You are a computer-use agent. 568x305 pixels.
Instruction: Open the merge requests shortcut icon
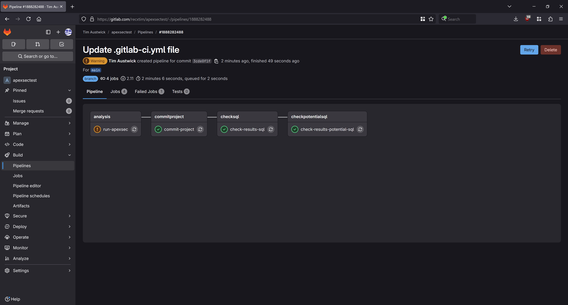[38, 44]
